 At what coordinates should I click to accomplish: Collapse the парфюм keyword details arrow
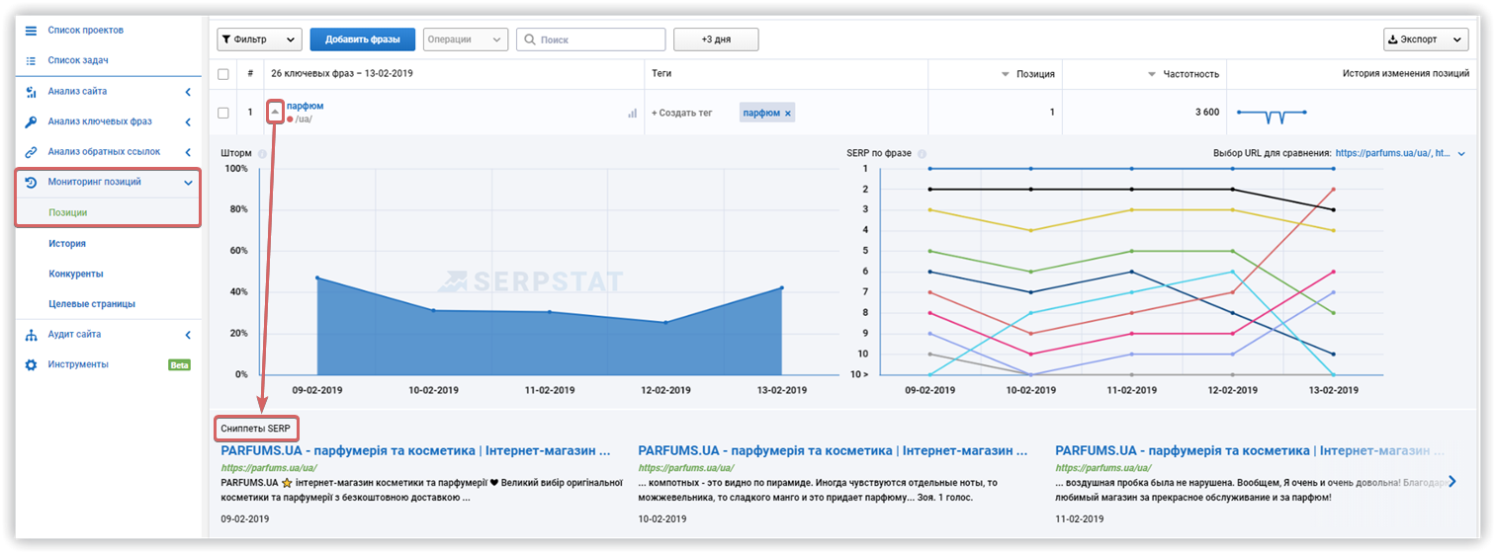coord(276,112)
